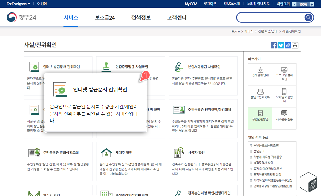Click the 정부24 logo
The image size is (321, 196).
coord(21,17)
